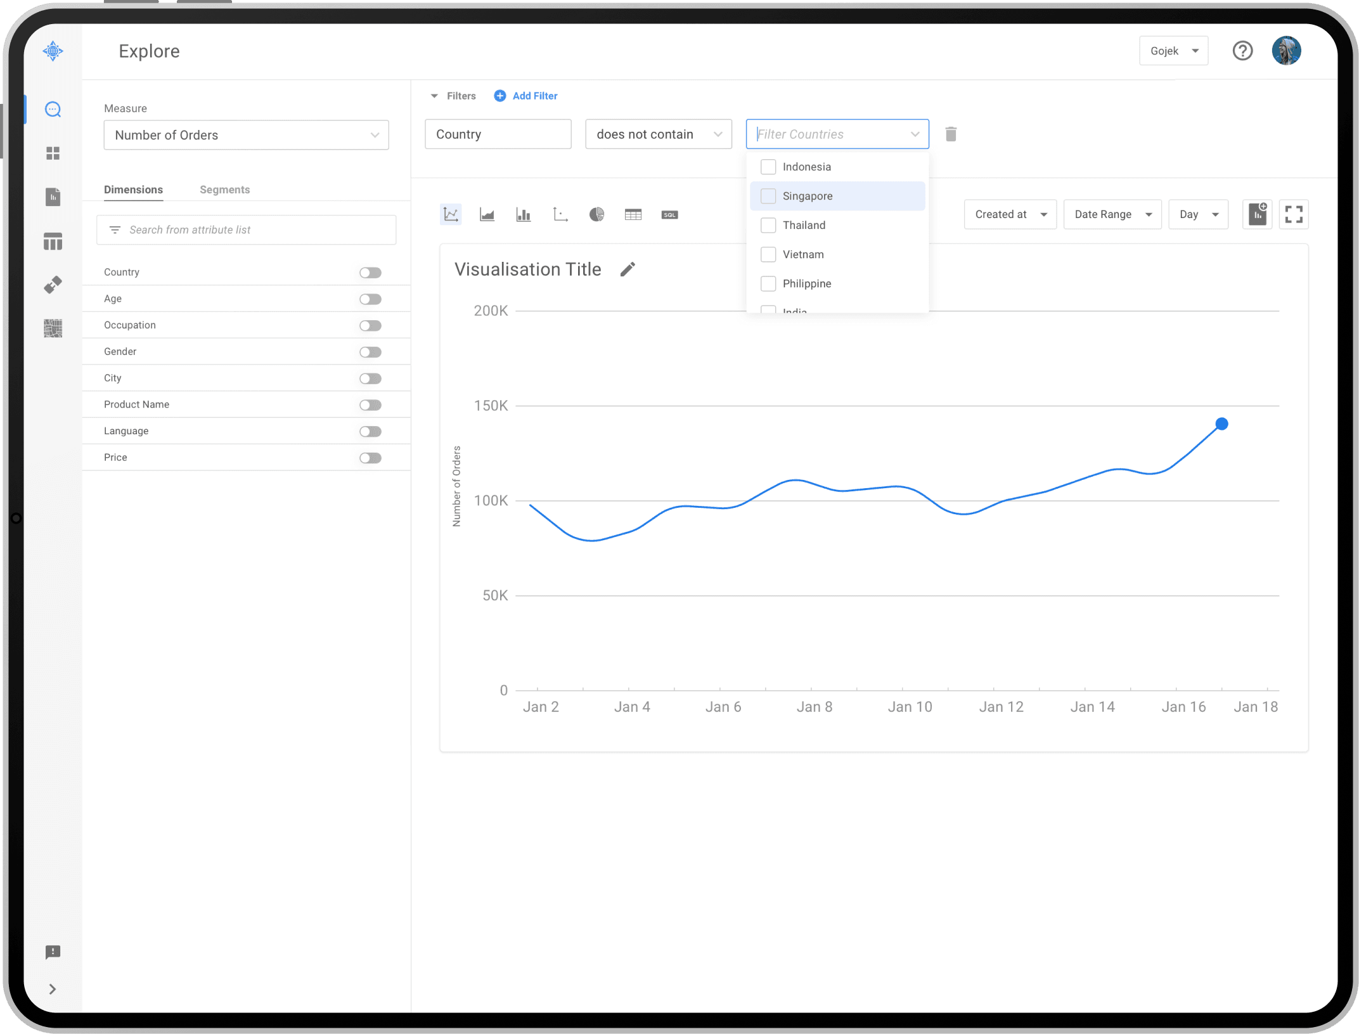Enable the Gender dimension toggle
Viewport: 1359px width, 1034px height.
370,352
